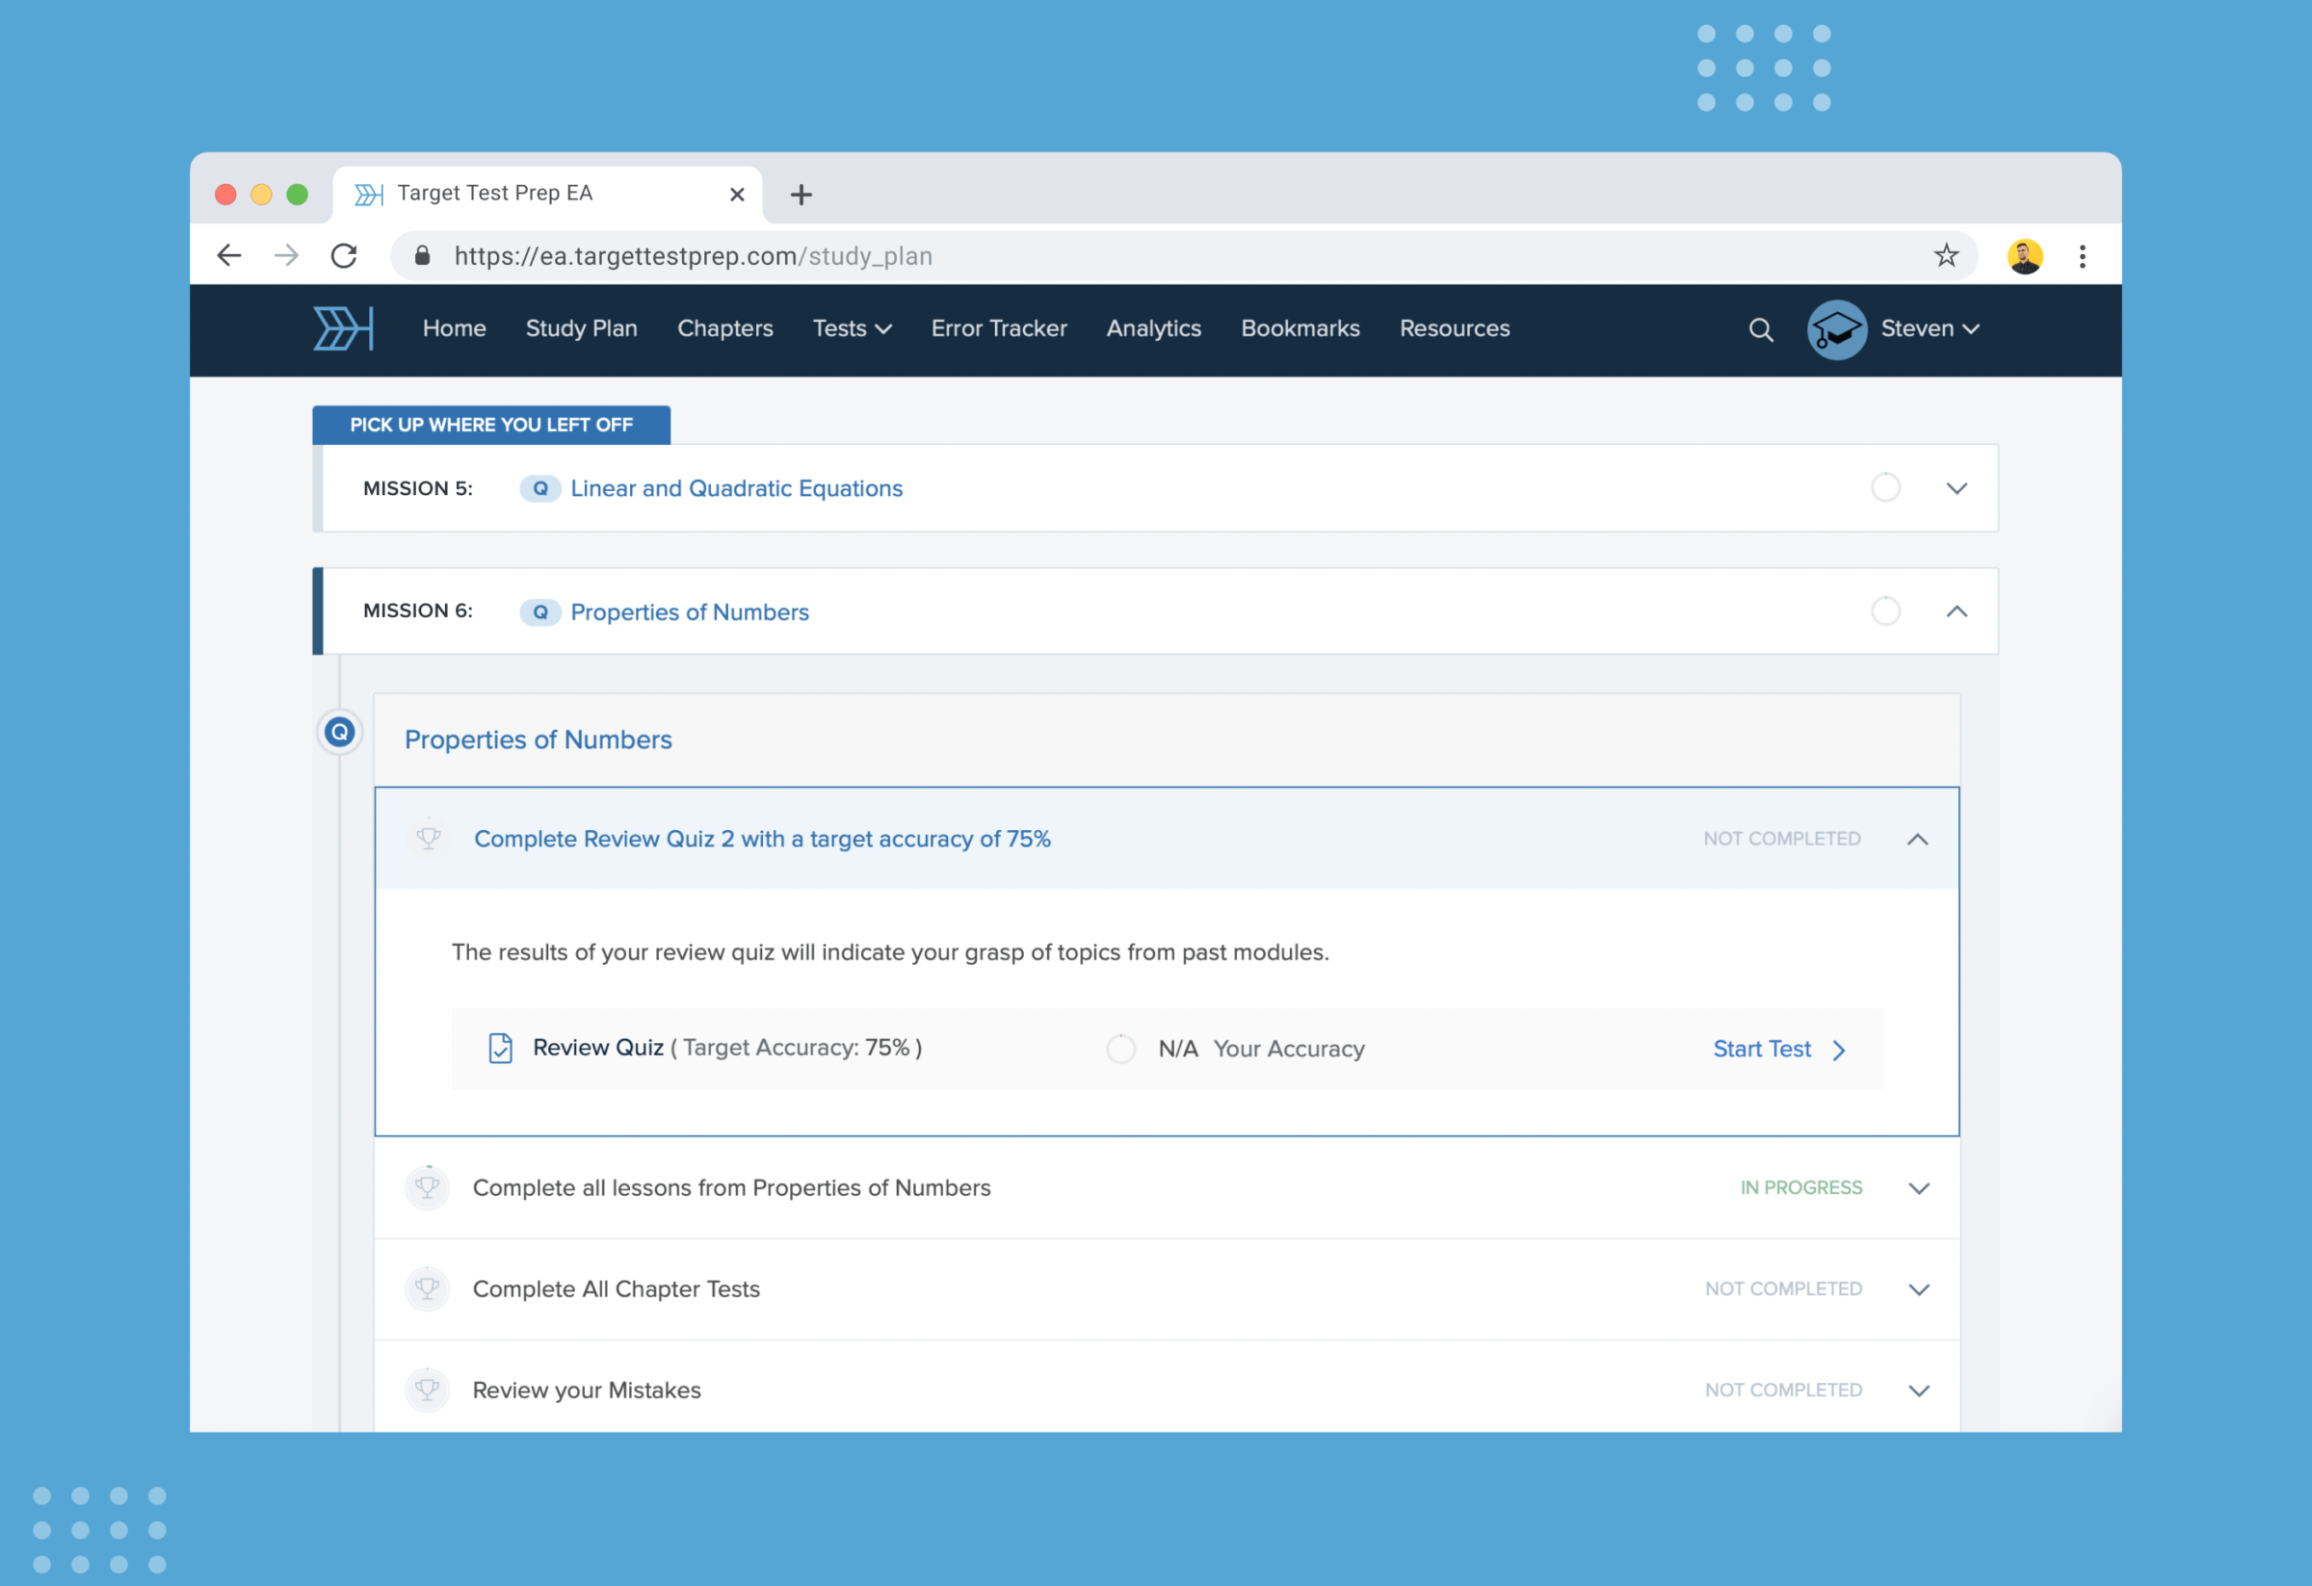Click the graduation cap avatar icon

1835,329
